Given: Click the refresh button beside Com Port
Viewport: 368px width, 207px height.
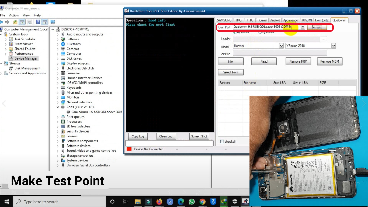Looking at the screenshot, I should tap(317, 27).
